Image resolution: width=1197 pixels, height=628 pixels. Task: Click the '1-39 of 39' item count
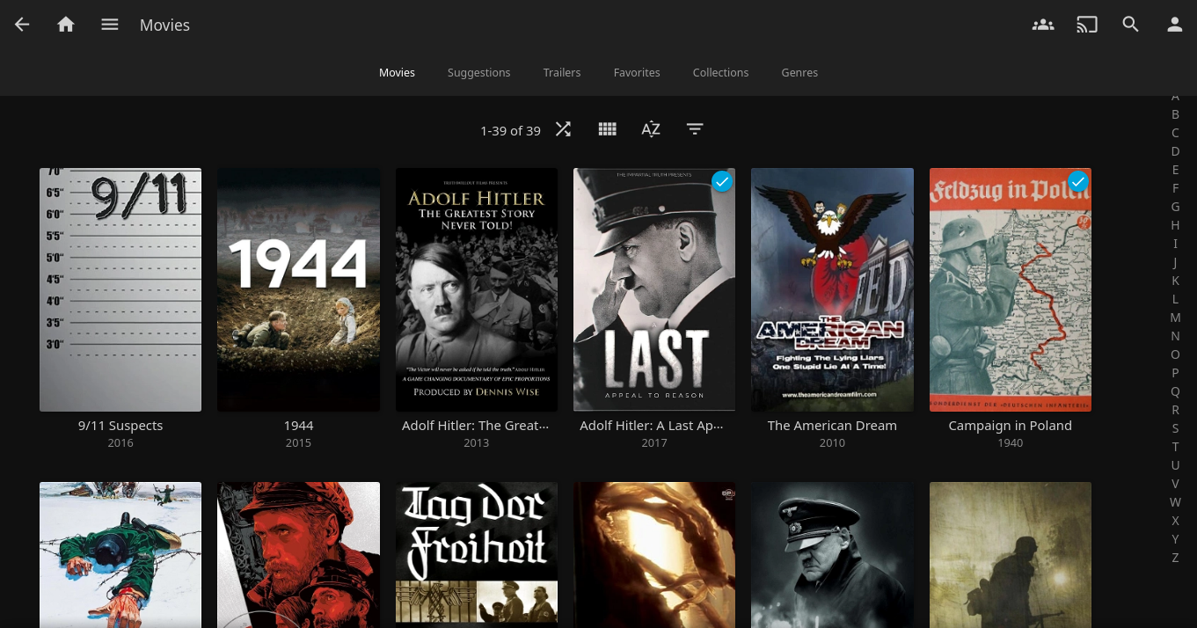point(510,131)
